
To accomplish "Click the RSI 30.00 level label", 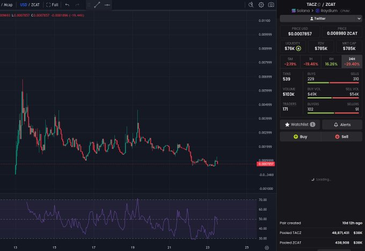I will (262, 239).
